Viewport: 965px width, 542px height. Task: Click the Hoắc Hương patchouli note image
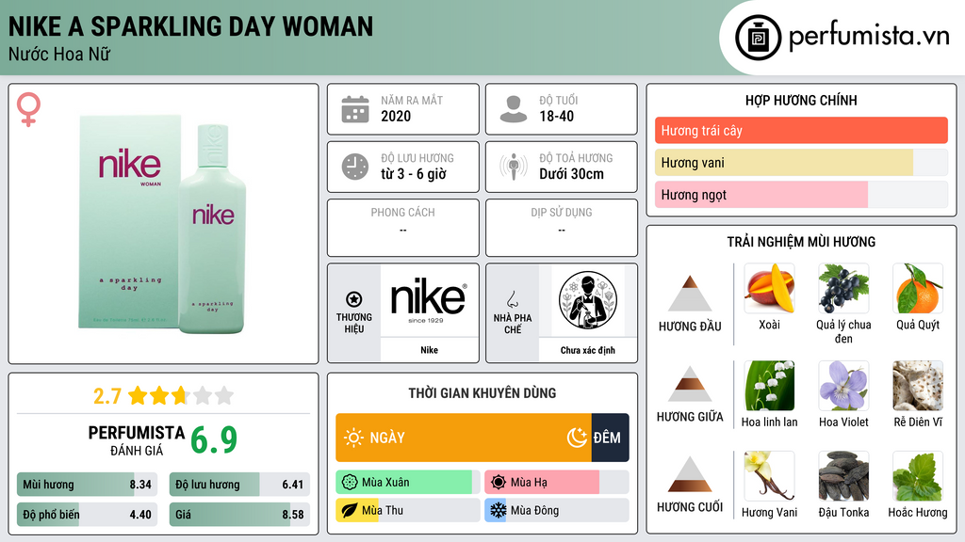click(x=918, y=475)
